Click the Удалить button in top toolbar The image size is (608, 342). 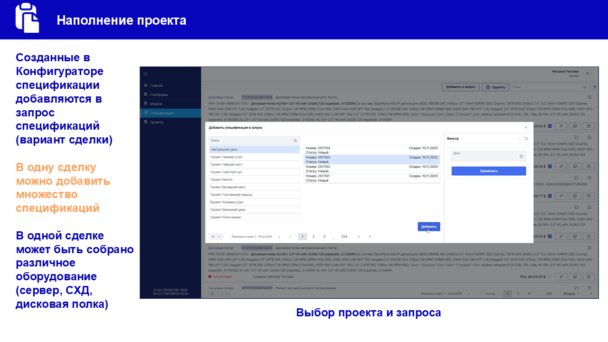coord(495,87)
